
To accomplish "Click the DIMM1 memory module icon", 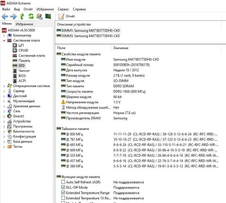I will [59, 30].
